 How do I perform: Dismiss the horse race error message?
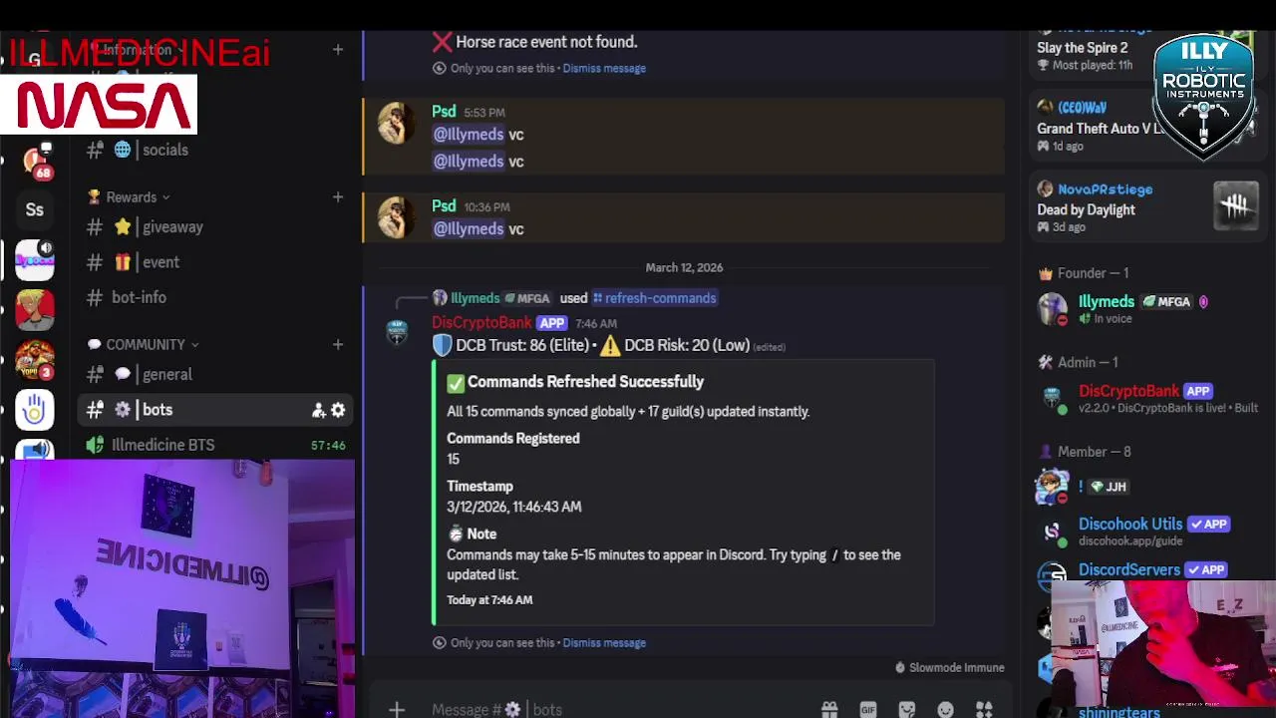click(604, 68)
